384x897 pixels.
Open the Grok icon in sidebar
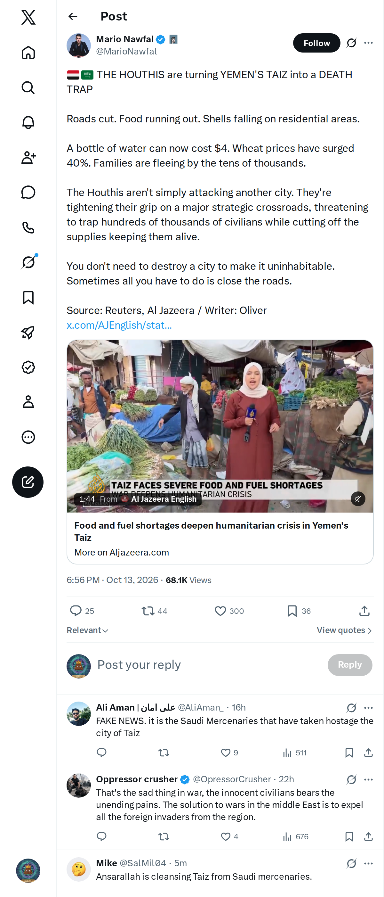point(28,262)
